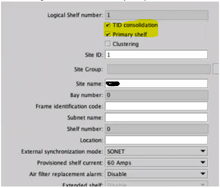Click the 'Air filter replacement alarm:' label
The width and height of the screenshot is (220, 188).
[x=66, y=174]
